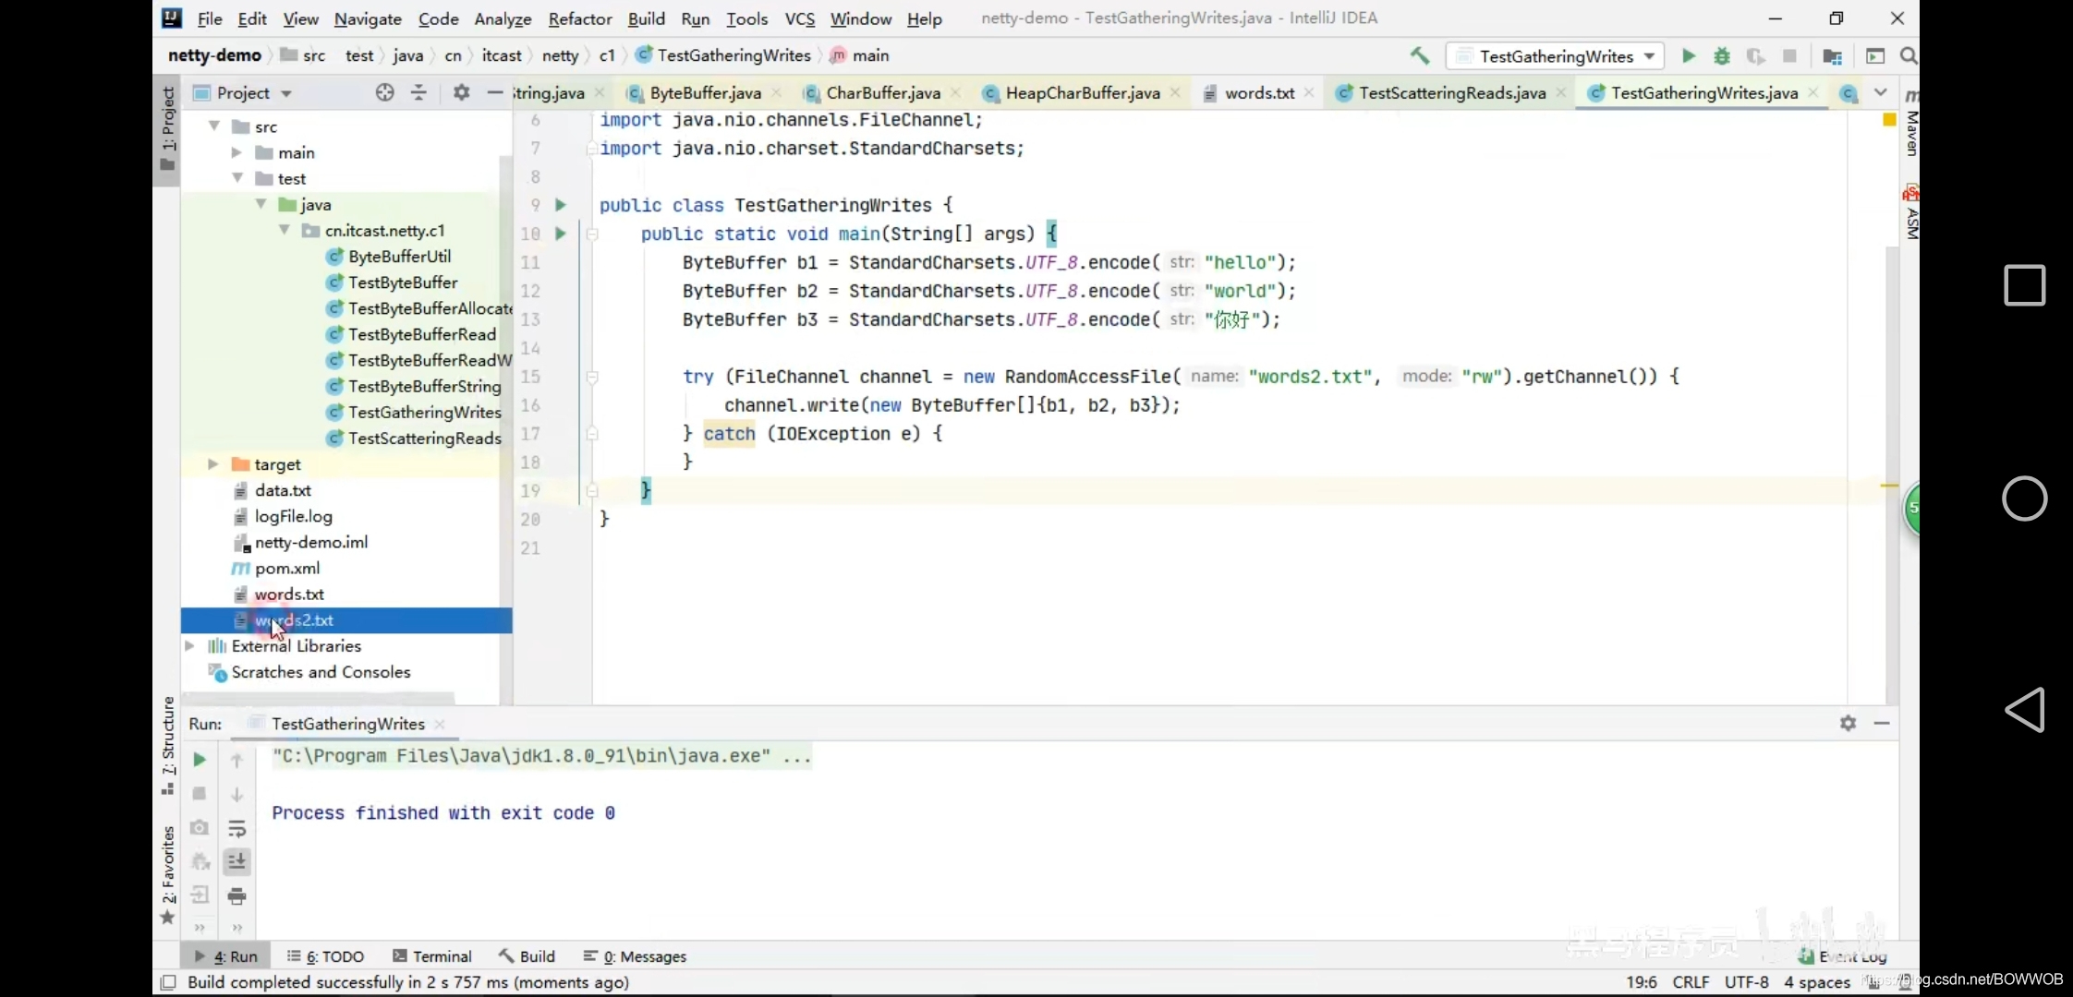Expand the cn.itcast.netty.c1 package tree
The image size is (2073, 997).
[287, 230]
